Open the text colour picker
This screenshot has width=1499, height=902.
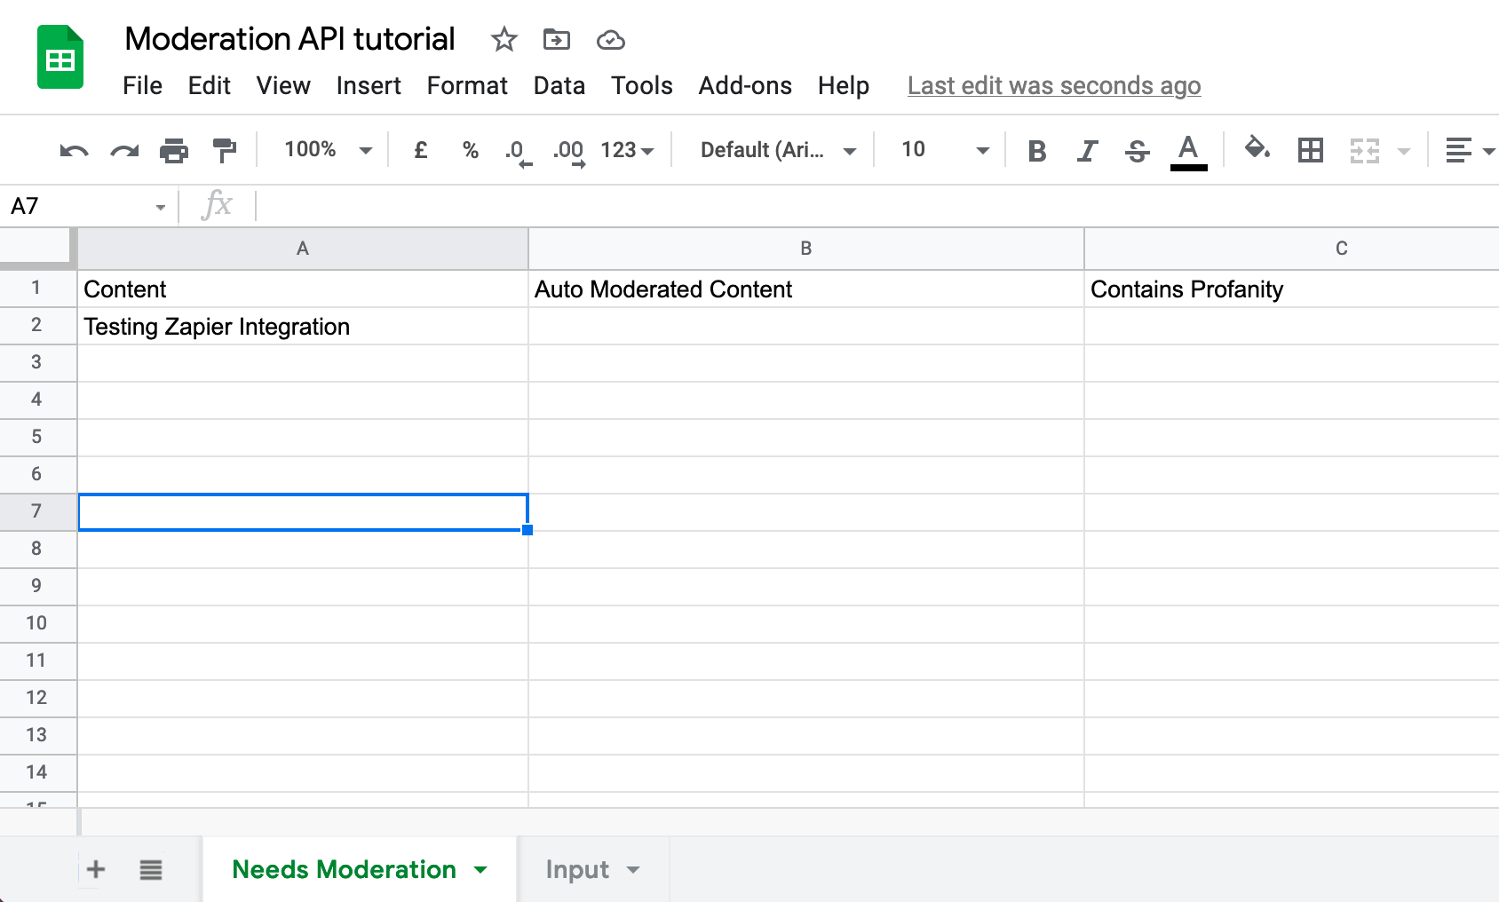(x=1188, y=151)
